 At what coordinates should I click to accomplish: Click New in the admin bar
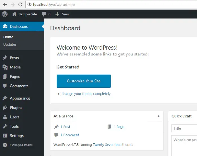(x=65, y=14)
